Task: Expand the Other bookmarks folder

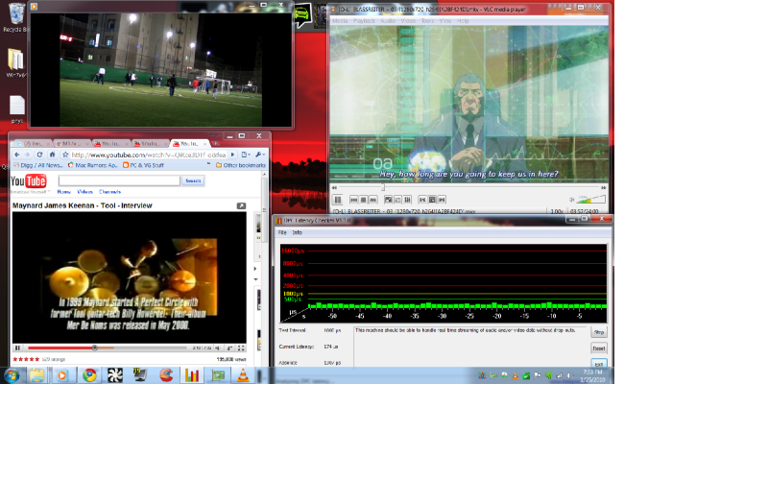Action: pyautogui.click(x=241, y=165)
